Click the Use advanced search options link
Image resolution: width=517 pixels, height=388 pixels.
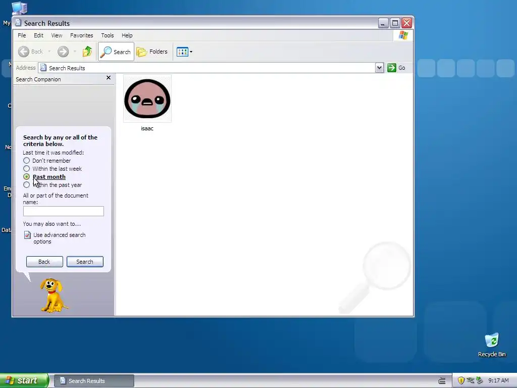click(x=60, y=238)
